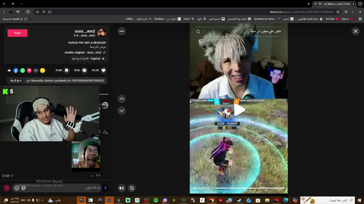Viewport: 364px width, 204px height.
Task: Reload the page in the browser toolbar
Action: click(x=346, y=12)
